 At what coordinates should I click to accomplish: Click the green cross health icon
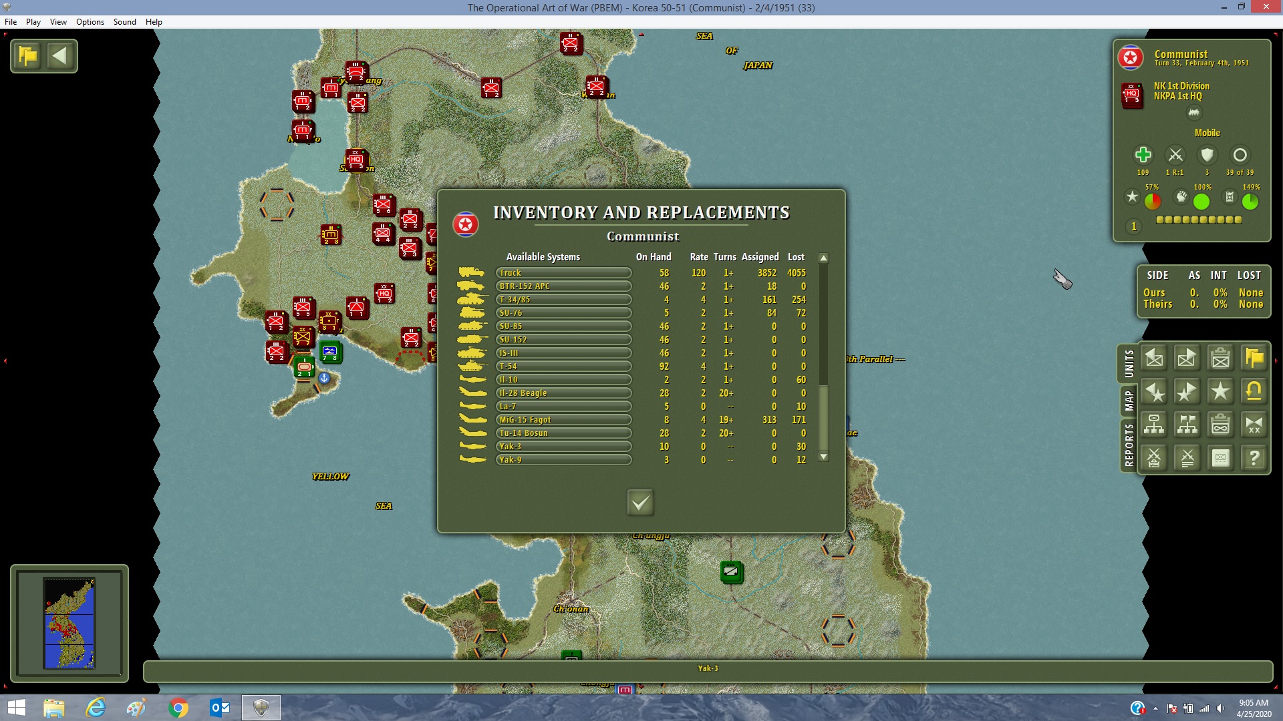click(x=1143, y=155)
